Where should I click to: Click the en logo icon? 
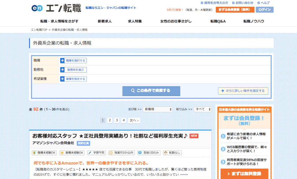click(x=37, y=8)
